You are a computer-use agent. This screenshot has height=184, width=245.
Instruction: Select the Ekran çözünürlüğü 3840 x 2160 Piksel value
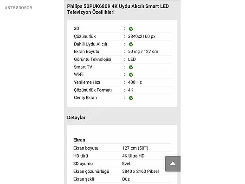[x=141, y=171]
